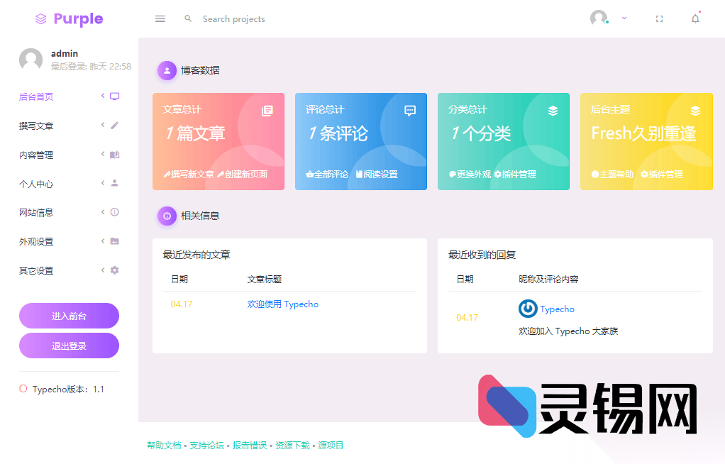Click the 进入前台 button
This screenshot has width=725, height=464.
(69, 316)
